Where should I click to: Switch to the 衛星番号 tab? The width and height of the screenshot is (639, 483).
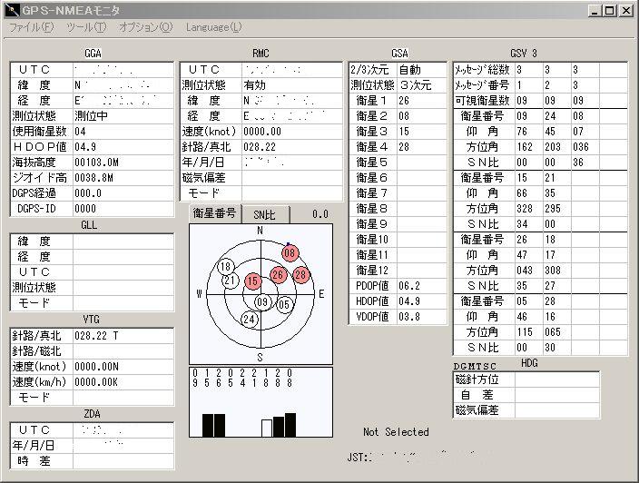click(x=215, y=213)
